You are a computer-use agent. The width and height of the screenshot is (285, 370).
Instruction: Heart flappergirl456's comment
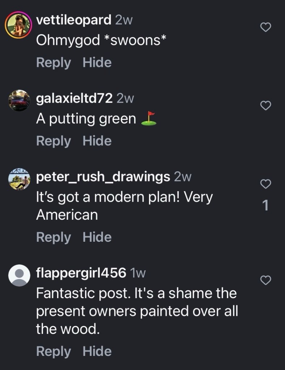pyautogui.click(x=266, y=280)
